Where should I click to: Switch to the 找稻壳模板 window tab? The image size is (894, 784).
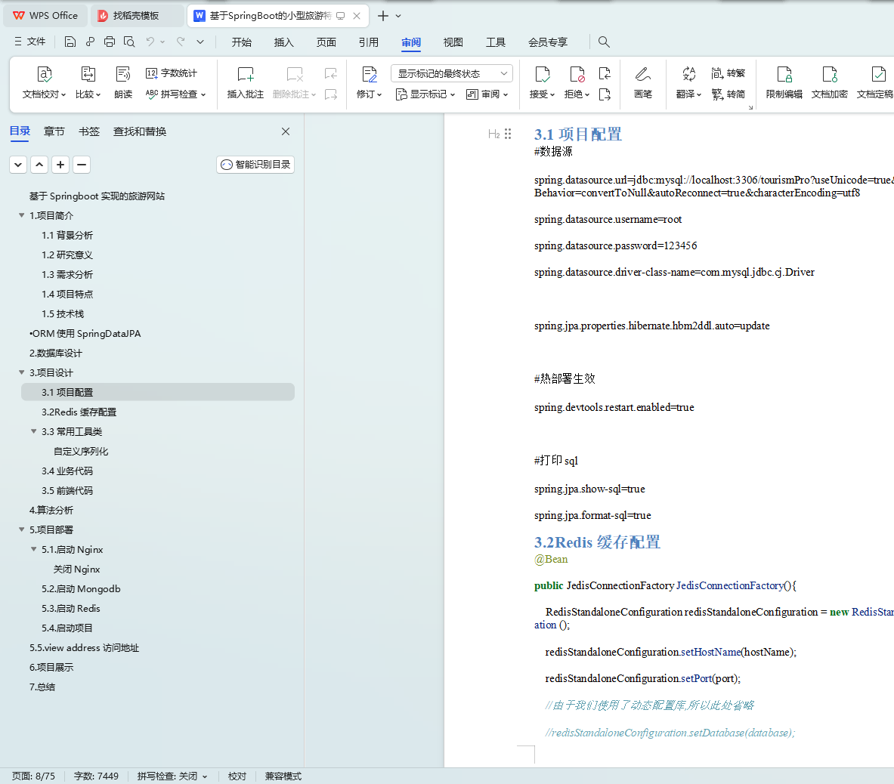[136, 16]
